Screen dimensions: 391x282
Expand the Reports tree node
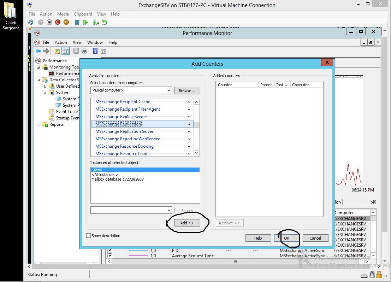point(38,124)
